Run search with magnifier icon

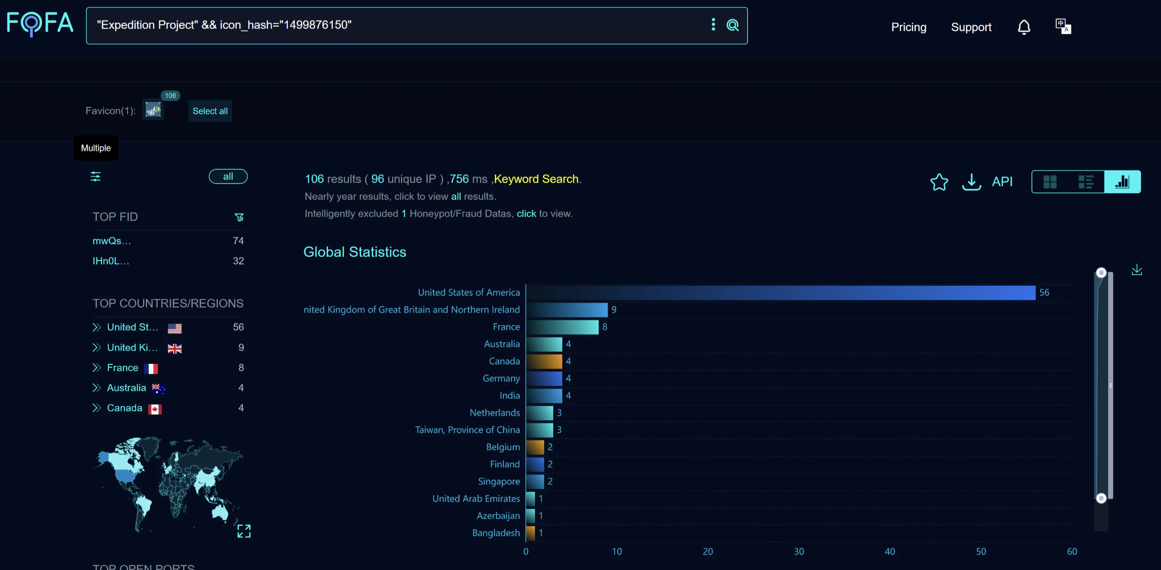point(733,25)
